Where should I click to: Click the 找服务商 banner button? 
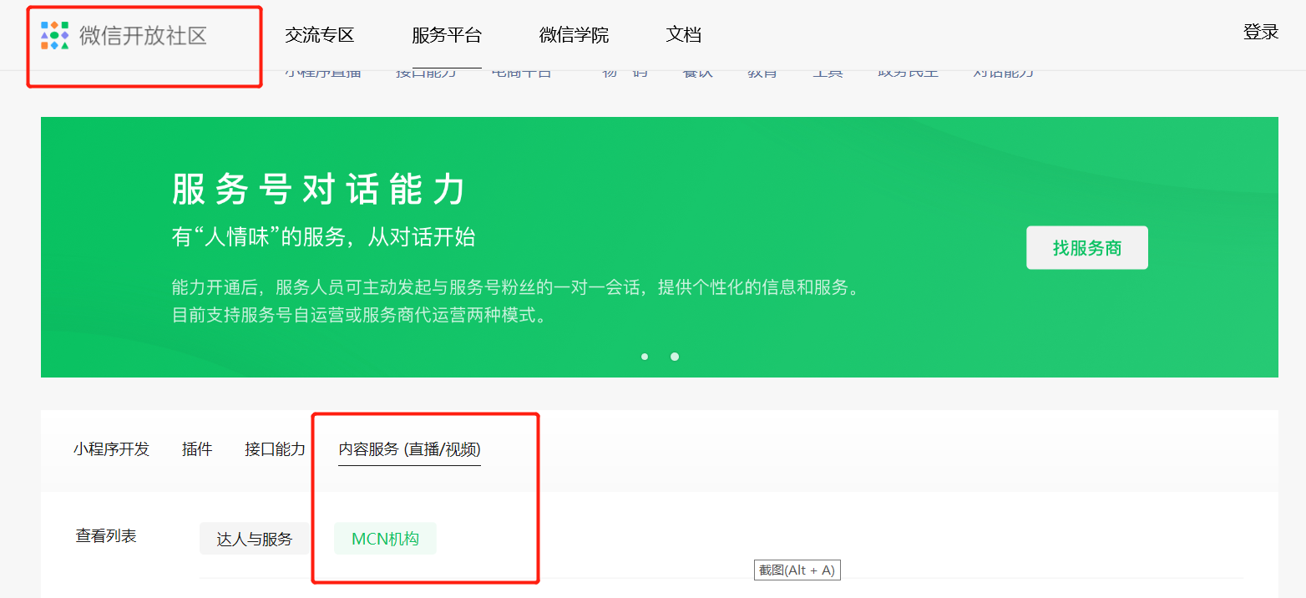(x=1087, y=248)
